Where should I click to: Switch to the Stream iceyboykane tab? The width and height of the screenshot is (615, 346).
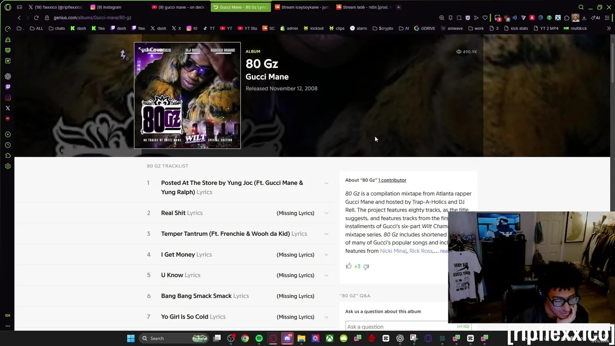click(x=302, y=7)
